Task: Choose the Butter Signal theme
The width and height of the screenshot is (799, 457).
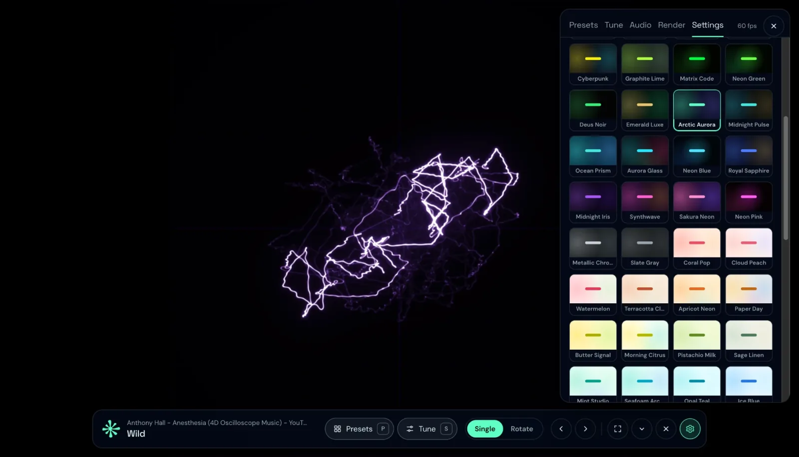Action: click(593, 341)
